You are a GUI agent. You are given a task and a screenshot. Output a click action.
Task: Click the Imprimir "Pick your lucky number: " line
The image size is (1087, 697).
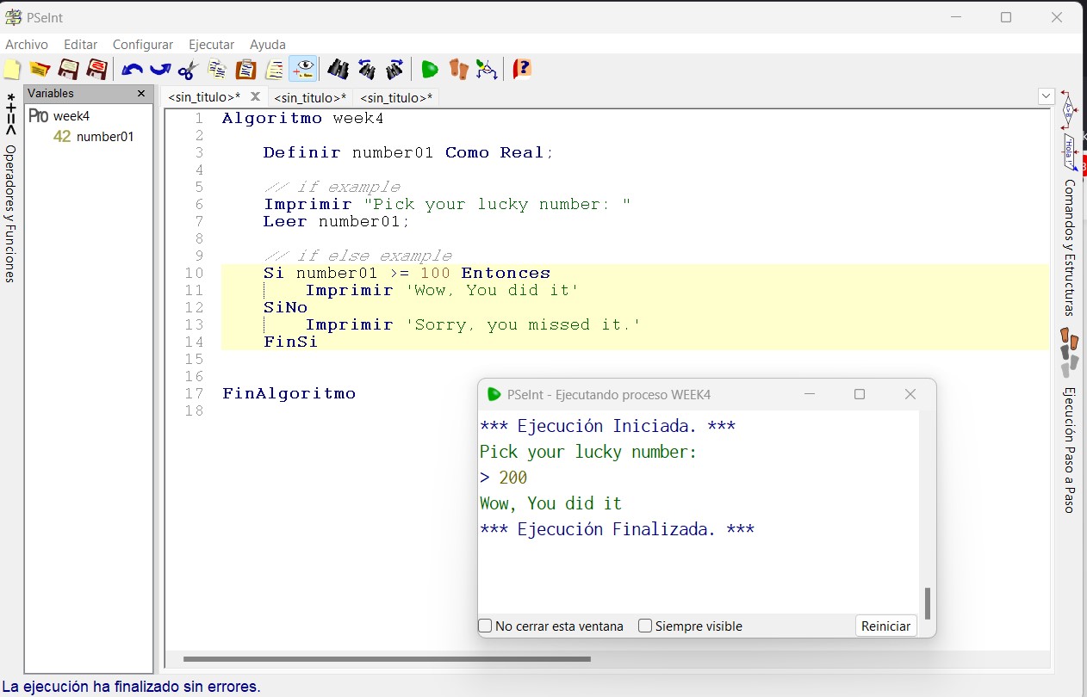click(x=447, y=204)
